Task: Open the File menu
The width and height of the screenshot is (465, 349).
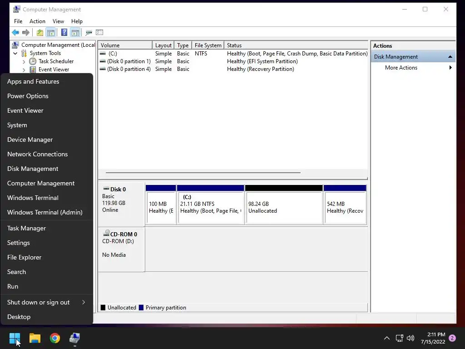Action: (x=18, y=21)
